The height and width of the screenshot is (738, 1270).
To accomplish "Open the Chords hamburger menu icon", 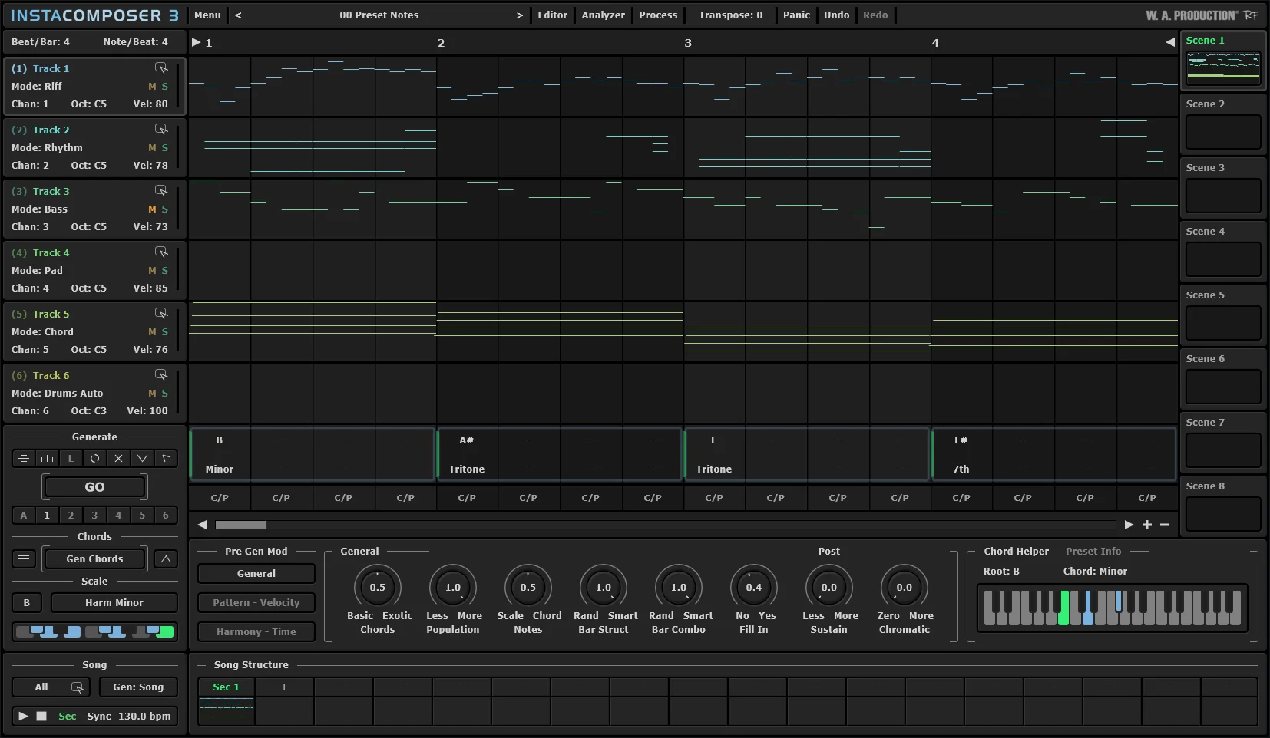I will click(x=24, y=559).
